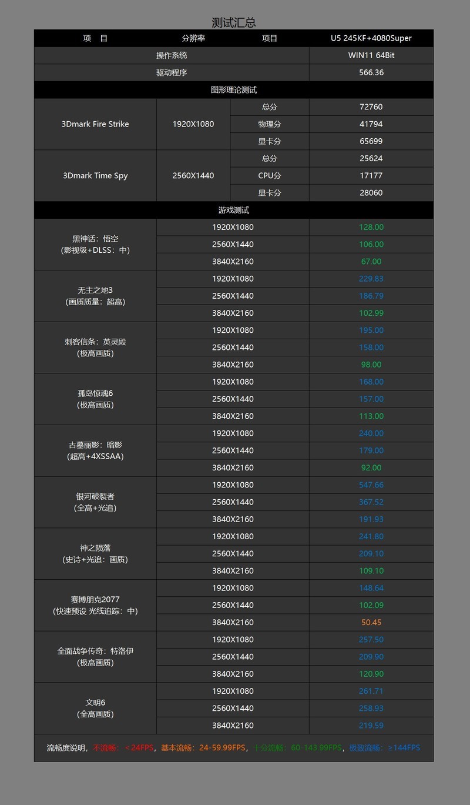Click the 游戏测试 section header
The width and height of the screenshot is (470, 805).
pyautogui.click(x=234, y=210)
